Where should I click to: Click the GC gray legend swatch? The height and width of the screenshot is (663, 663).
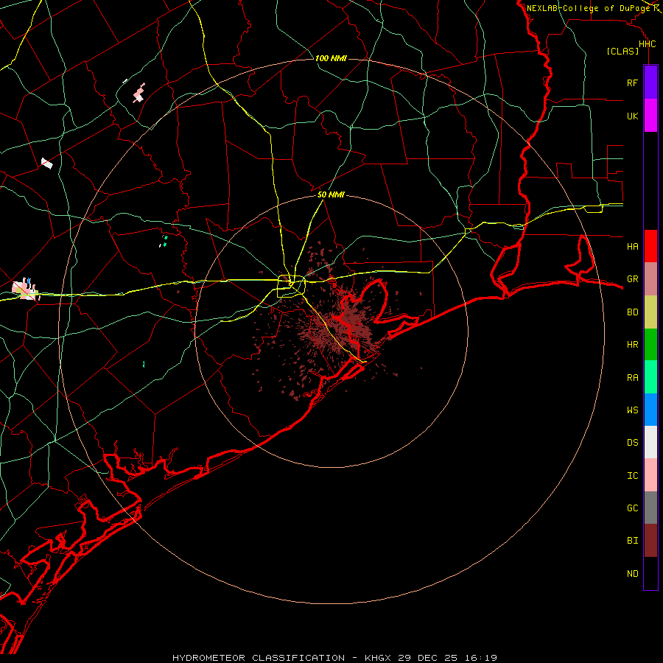(x=650, y=508)
